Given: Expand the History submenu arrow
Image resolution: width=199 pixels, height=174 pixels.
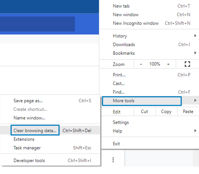Looking at the screenshot, I should click(x=195, y=36).
